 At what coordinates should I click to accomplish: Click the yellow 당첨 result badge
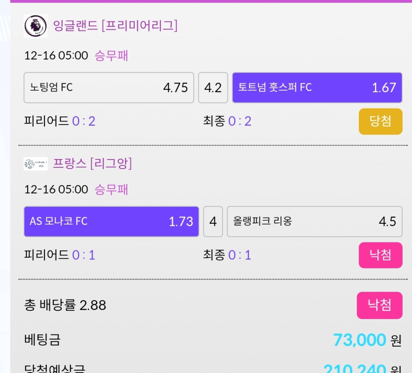click(380, 122)
